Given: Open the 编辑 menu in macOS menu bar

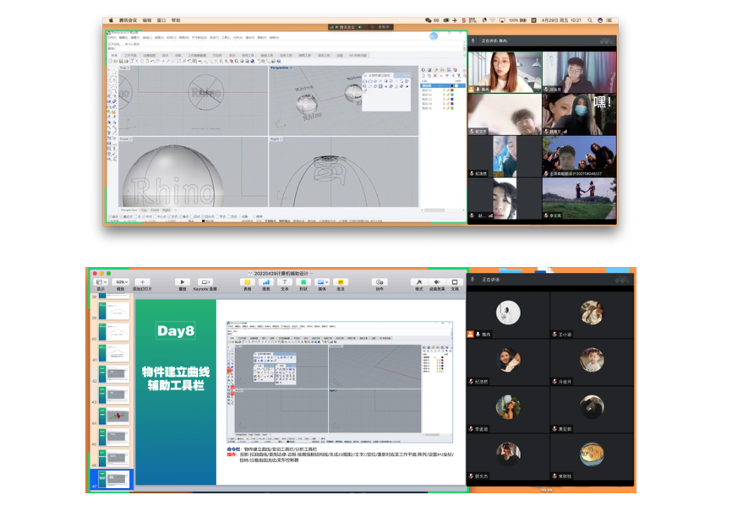Looking at the screenshot, I should pos(147,19).
